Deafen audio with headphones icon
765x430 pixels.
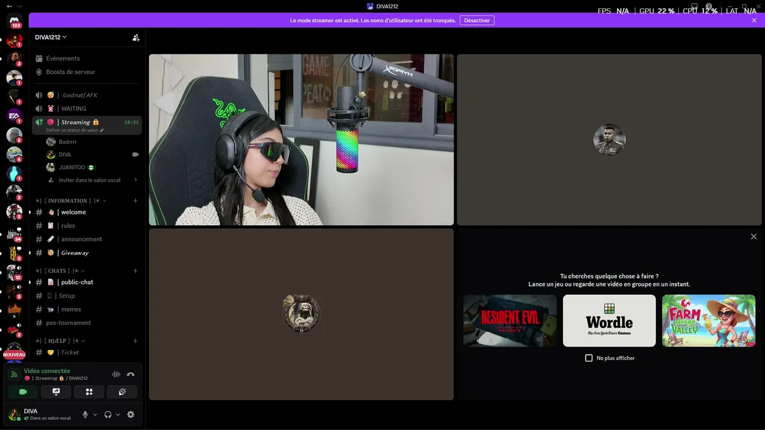(x=108, y=414)
